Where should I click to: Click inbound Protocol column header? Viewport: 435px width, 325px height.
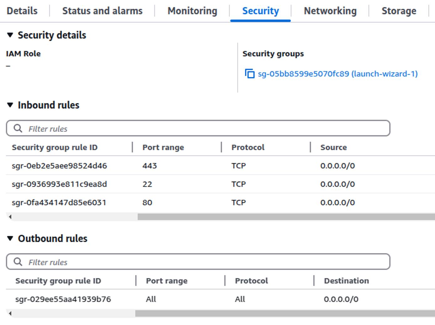pyautogui.click(x=248, y=147)
